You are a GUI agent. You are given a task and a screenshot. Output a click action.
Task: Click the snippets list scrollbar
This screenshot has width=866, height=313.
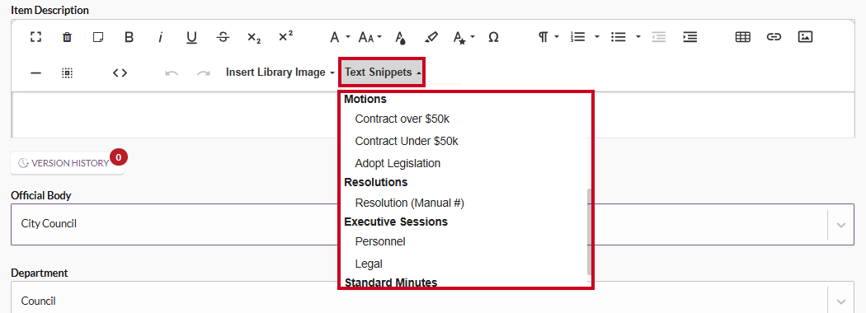pos(590,231)
